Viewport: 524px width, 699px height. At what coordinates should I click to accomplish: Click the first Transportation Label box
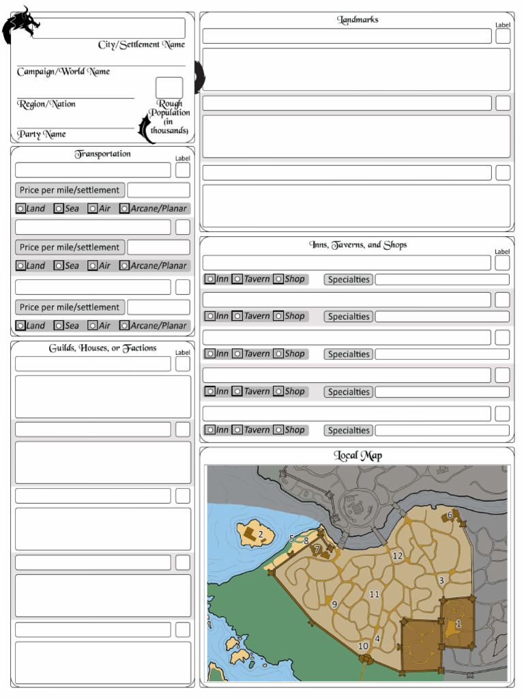pos(183,170)
